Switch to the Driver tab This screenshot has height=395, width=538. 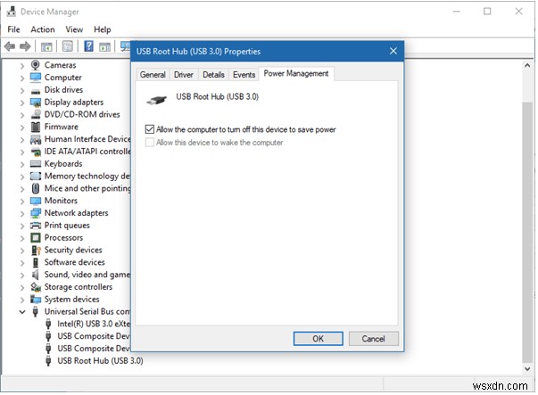(x=184, y=74)
